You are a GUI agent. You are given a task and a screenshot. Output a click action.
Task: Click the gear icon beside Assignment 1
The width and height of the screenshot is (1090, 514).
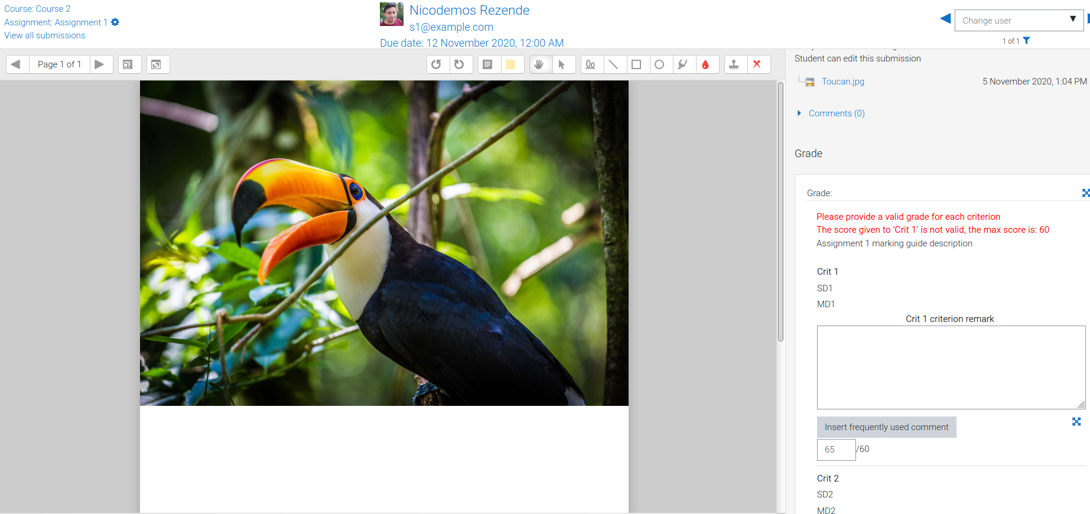[x=115, y=22]
